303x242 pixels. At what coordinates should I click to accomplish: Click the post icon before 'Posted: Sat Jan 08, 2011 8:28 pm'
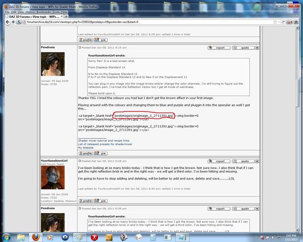80,161
